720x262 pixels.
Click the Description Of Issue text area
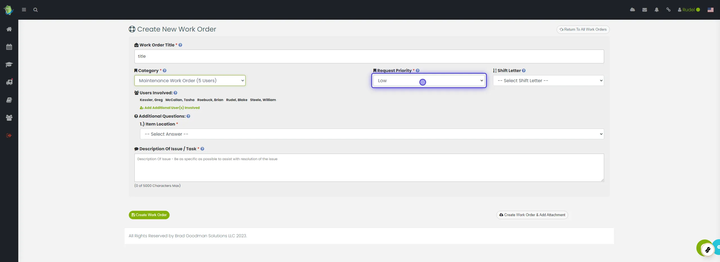click(369, 168)
